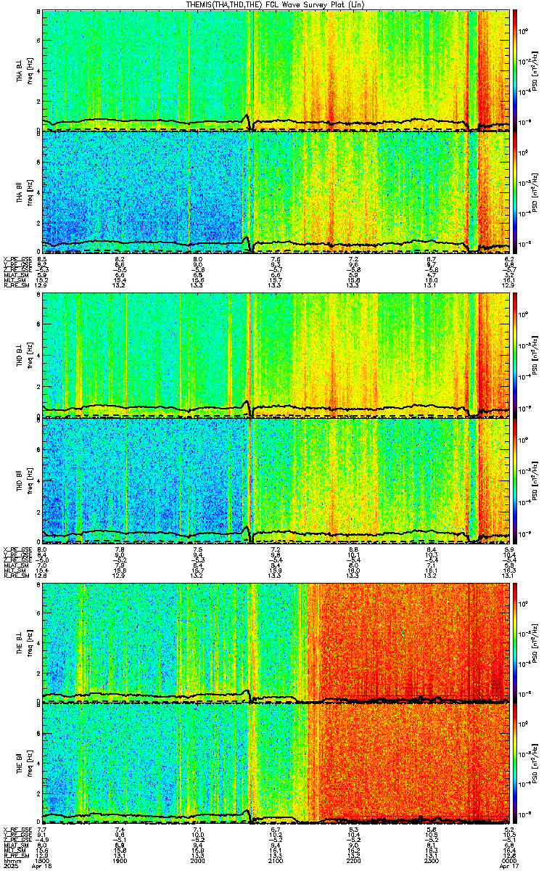Click the Apr 17 date label
Image resolution: width=544 pixels, height=871 pixels.
coord(508,866)
